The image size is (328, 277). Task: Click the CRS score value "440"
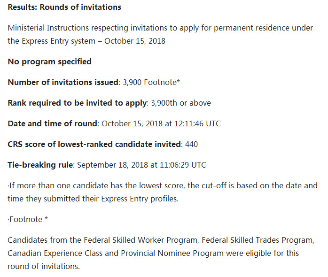coord(192,144)
